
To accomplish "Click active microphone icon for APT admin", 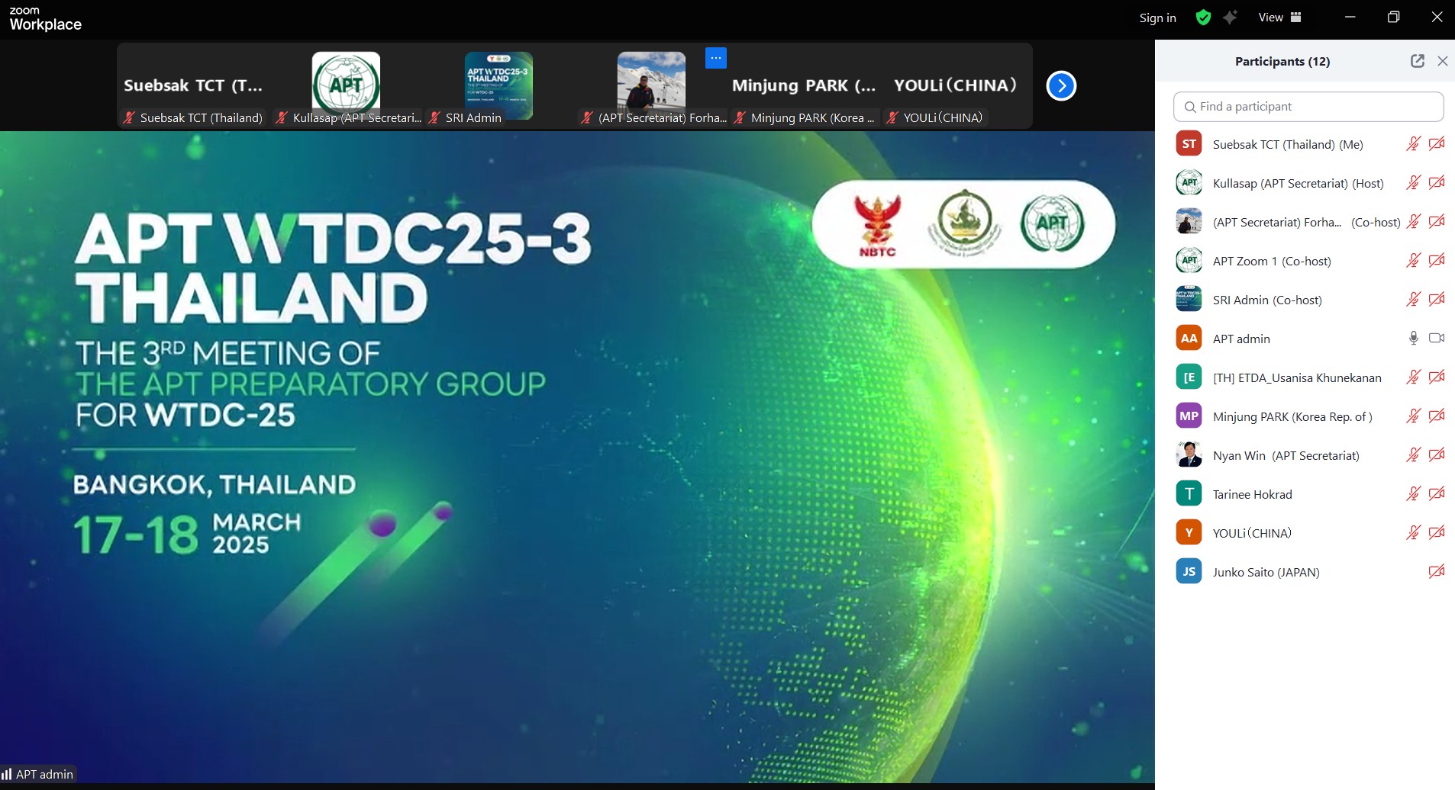I will tap(1413, 338).
